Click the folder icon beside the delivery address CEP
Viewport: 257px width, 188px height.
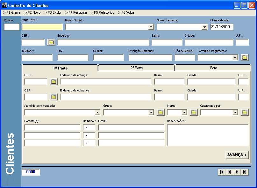click(x=54, y=82)
